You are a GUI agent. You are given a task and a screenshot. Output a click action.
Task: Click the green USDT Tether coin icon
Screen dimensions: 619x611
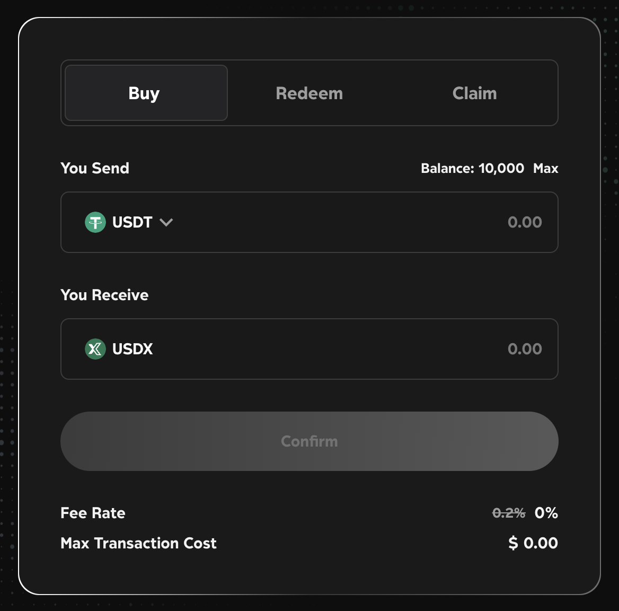click(95, 222)
